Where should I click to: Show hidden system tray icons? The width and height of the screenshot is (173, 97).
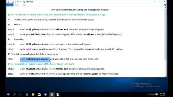[147, 95]
